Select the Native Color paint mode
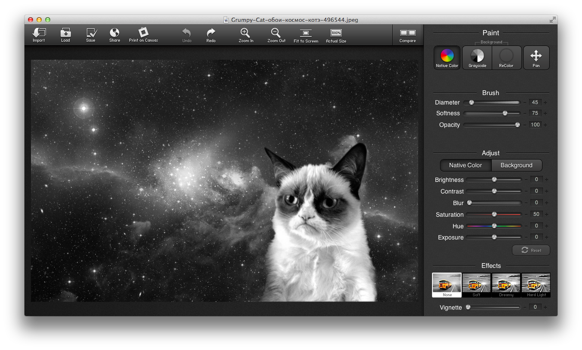This screenshot has height=350, width=582. (x=447, y=58)
